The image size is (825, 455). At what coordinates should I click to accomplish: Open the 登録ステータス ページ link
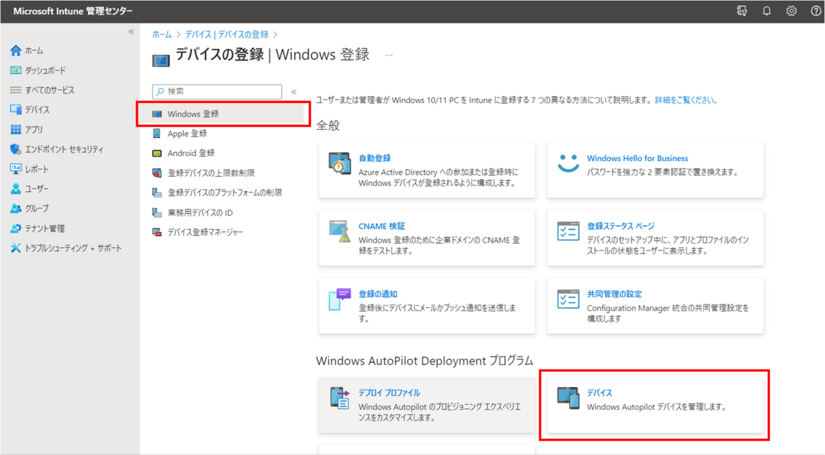621,225
